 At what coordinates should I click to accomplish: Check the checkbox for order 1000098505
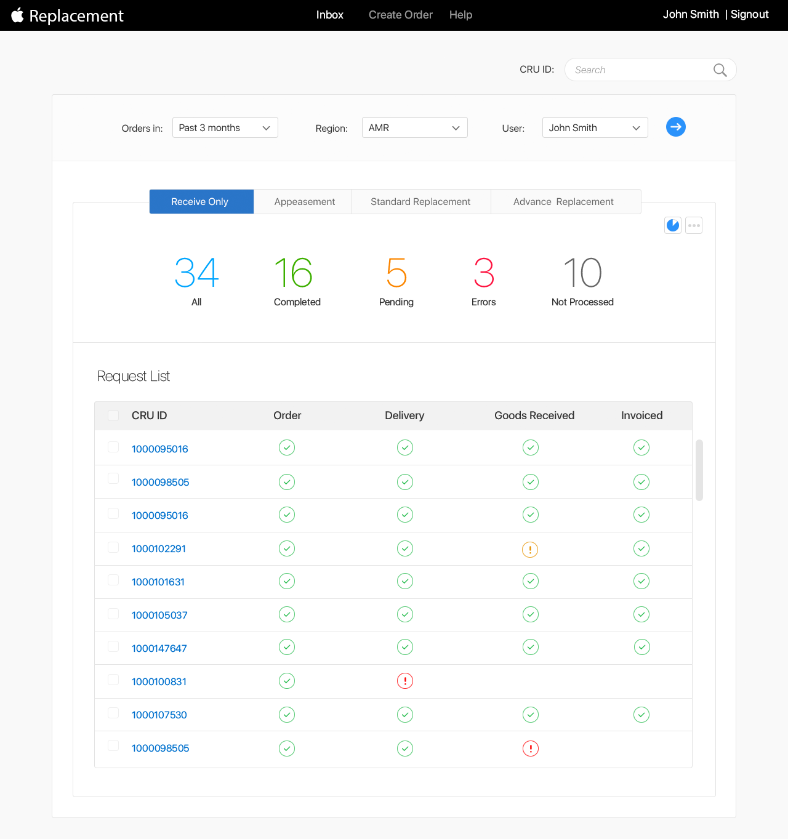point(113,478)
